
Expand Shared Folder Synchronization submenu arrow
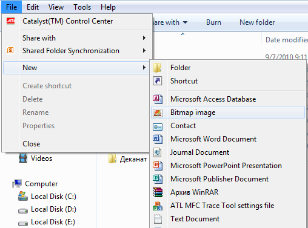pyautogui.click(x=144, y=50)
